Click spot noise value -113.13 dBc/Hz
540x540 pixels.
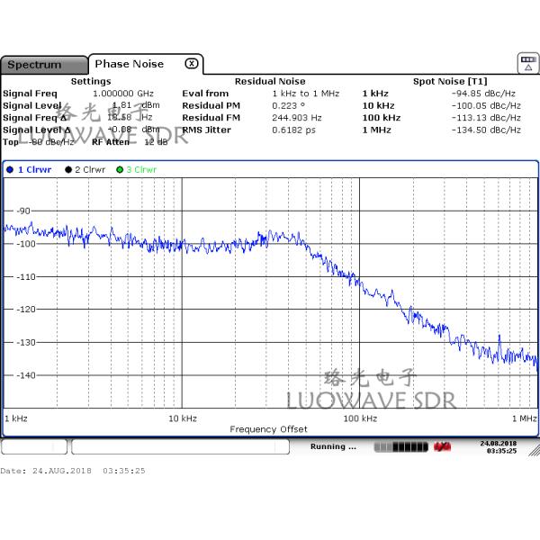point(486,118)
